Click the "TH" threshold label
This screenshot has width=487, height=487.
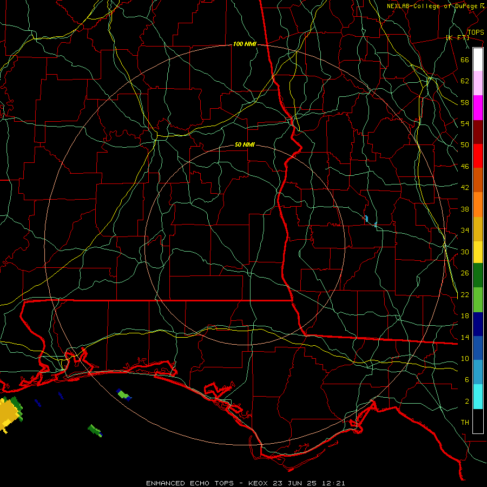tap(465, 423)
